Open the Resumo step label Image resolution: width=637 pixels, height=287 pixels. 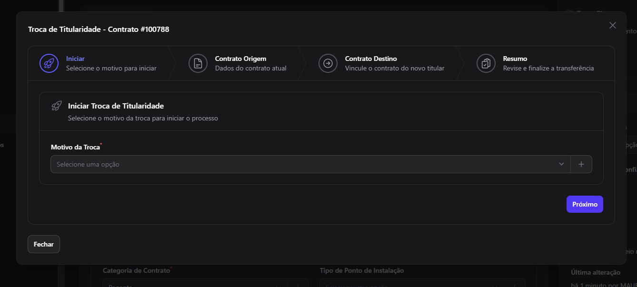(x=515, y=59)
